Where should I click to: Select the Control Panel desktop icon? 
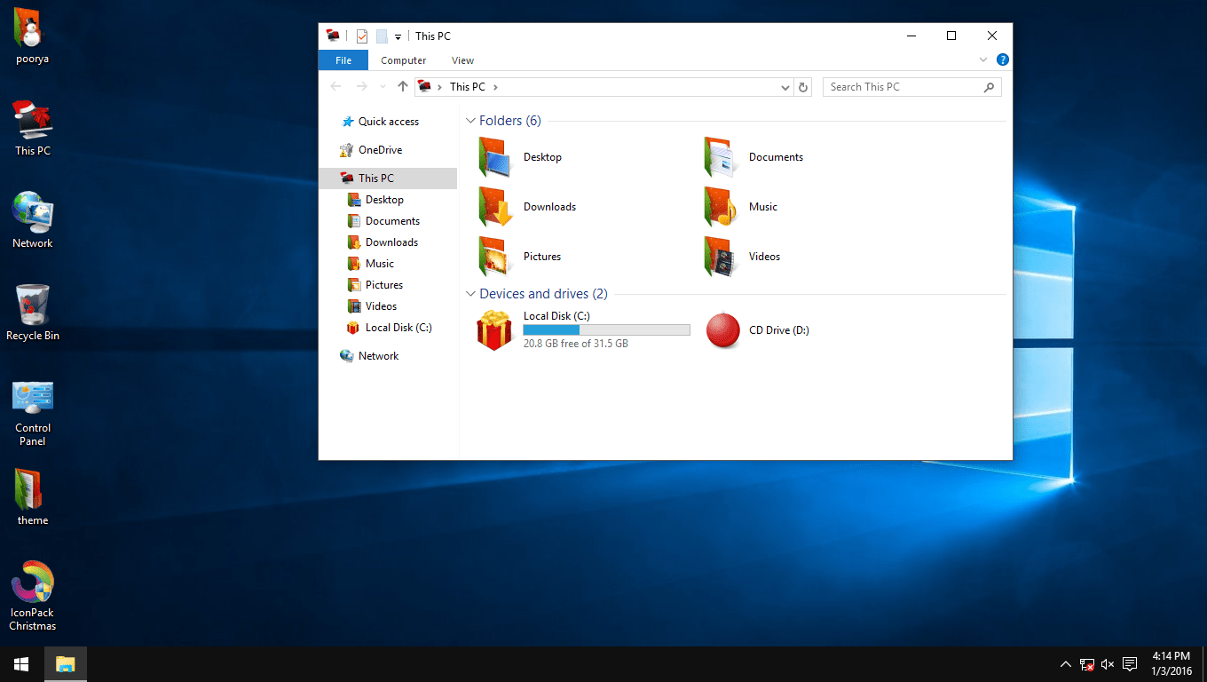pyautogui.click(x=33, y=413)
